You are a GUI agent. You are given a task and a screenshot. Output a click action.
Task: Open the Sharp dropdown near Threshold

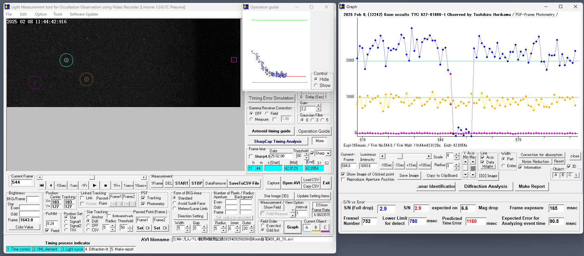tap(328, 153)
